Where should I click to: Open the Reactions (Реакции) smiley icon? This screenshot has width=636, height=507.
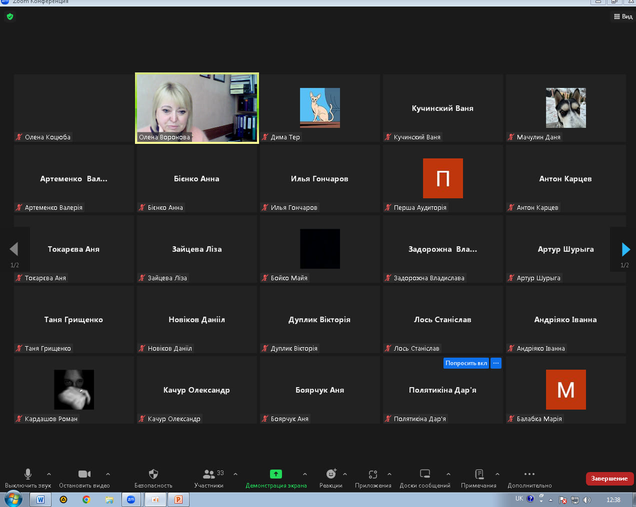coord(331,474)
